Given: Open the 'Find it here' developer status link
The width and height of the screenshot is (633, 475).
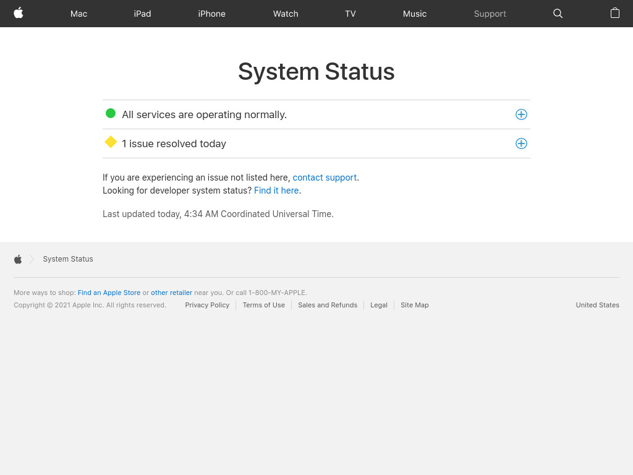Looking at the screenshot, I should point(276,190).
